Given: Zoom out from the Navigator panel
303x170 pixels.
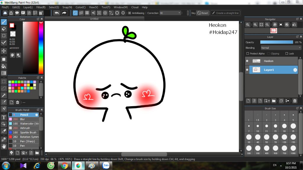Looking at the screenshot, I should (x=267, y=25).
